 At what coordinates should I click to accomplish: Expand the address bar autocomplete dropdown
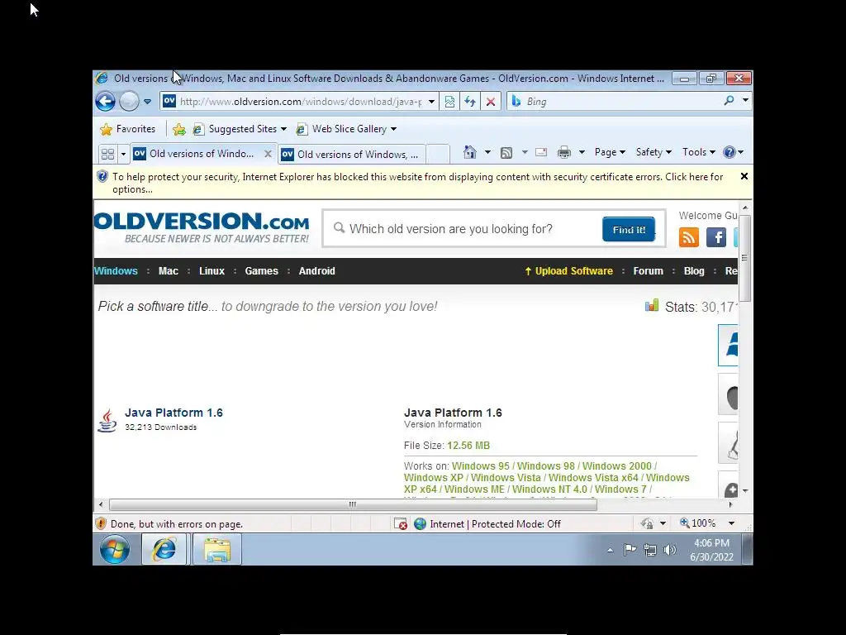[431, 102]
